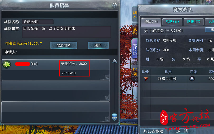Image resolution: width=214 pixels, height=134 pixels.
Task: Click the 刷新 button
Action: 98,45
